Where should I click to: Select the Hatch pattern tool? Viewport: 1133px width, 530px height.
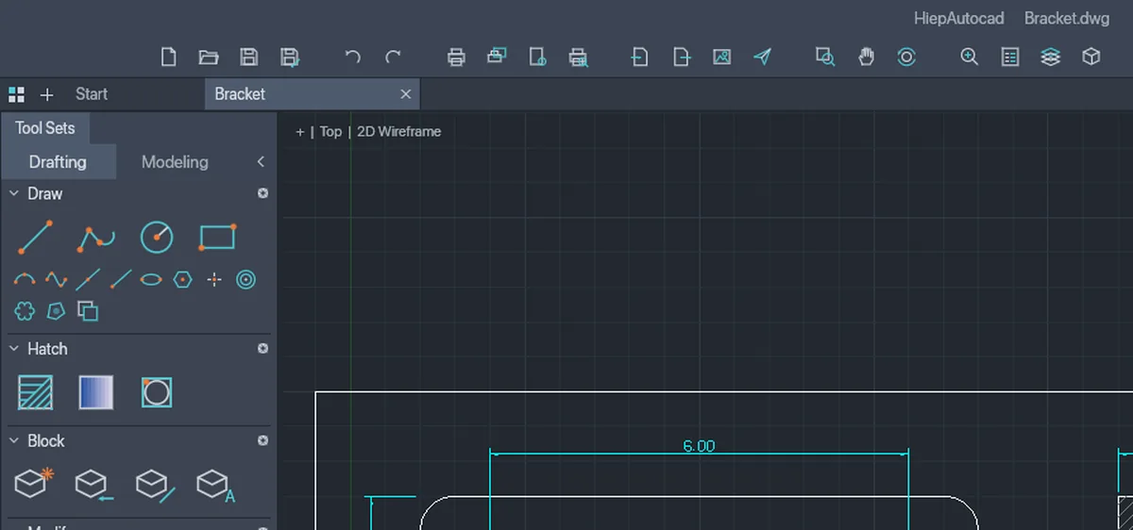[36, 392]
